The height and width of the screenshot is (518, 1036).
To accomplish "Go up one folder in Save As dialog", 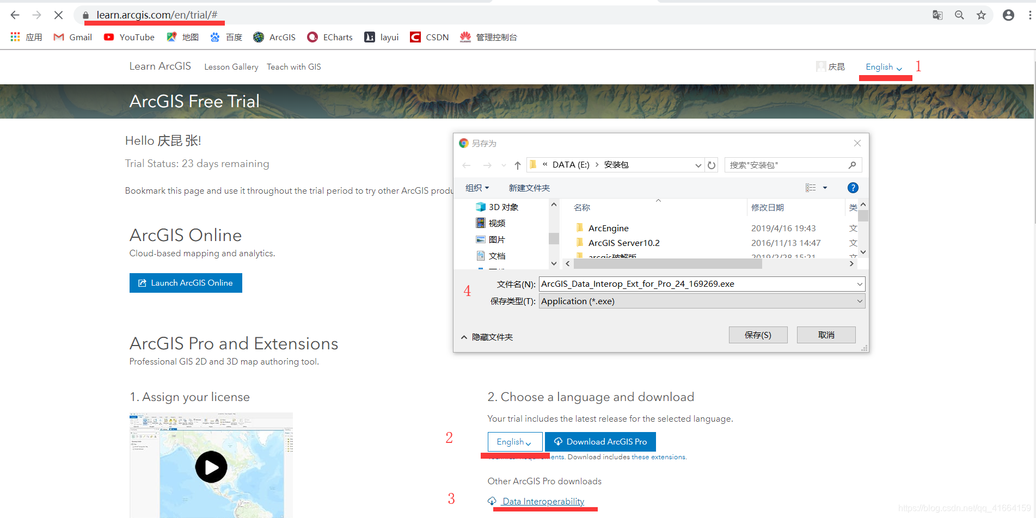I will pyautogui.click(x=517, y=165).
